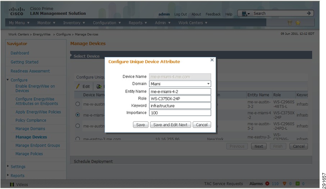Click the red critical alarms icon
Viewport: 326px width, 189px height.
click(267, 184)
